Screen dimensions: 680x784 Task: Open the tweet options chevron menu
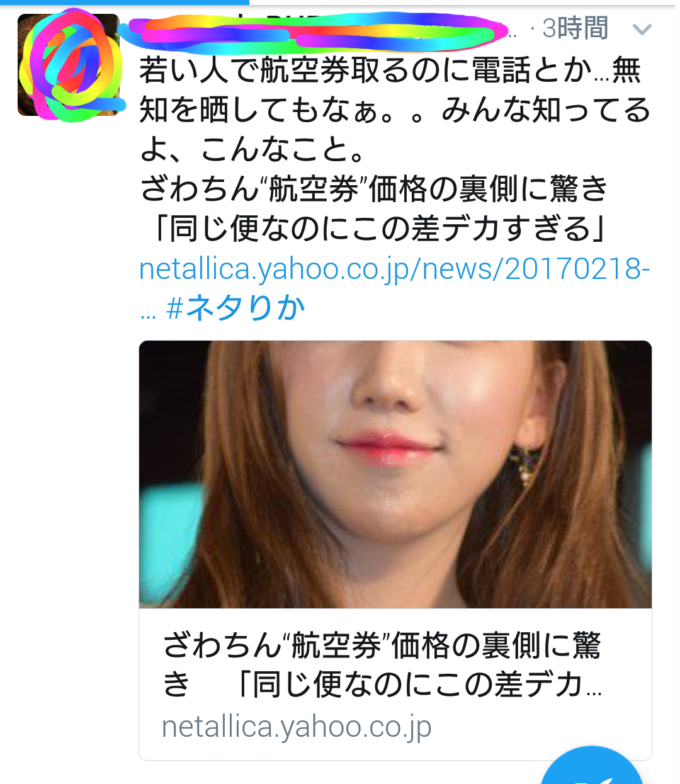coord(641,29)
